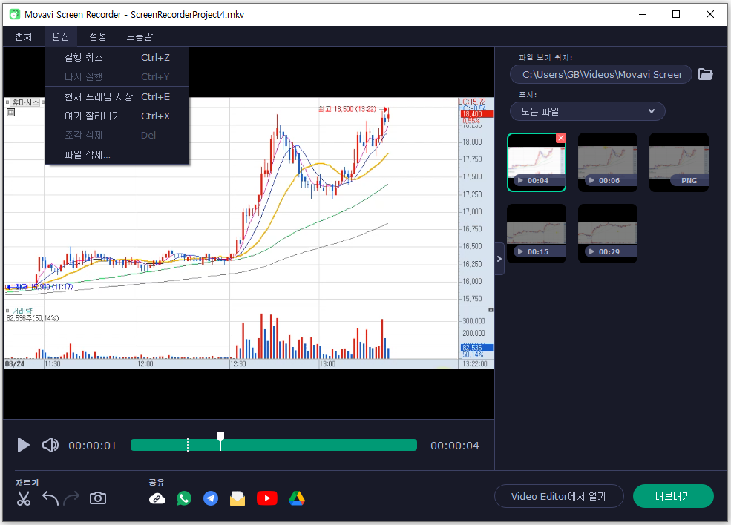Mute the speaker volume icon
This screenshot has height=525, width=731.
(50, 446)
